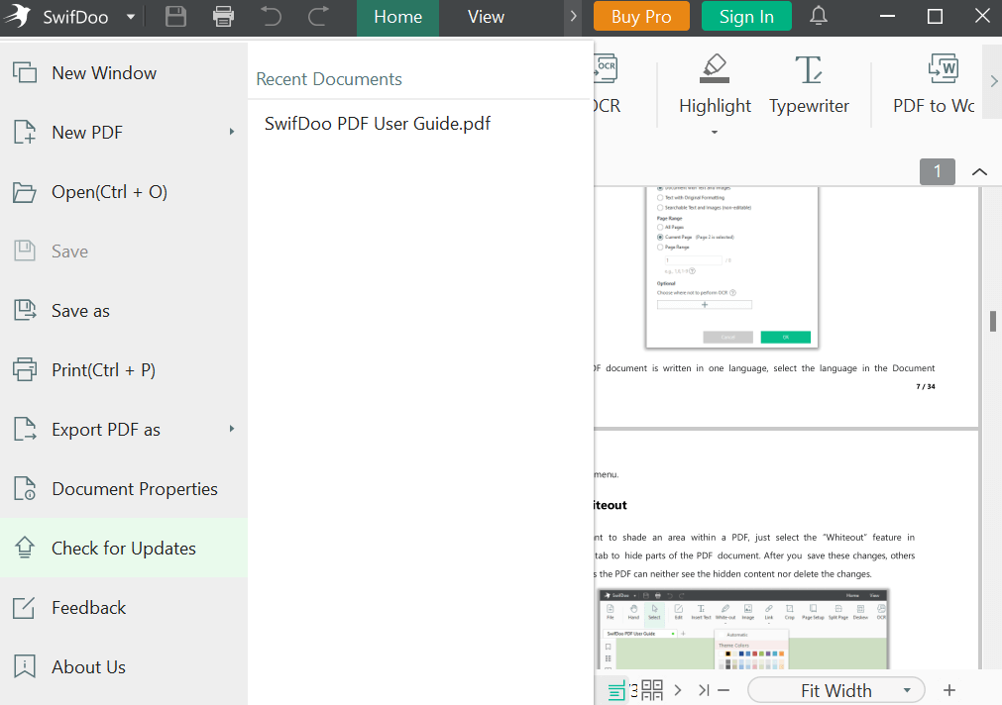Select Save as menu item
The height and width of the screenshot is (705, 1002).
(123, 310)
